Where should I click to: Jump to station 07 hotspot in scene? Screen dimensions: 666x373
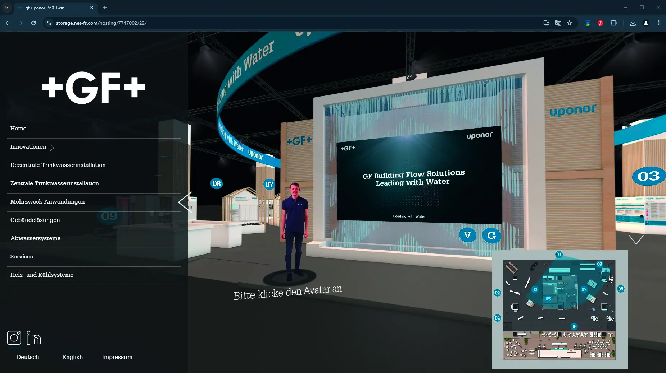click(x=269, y=185)
